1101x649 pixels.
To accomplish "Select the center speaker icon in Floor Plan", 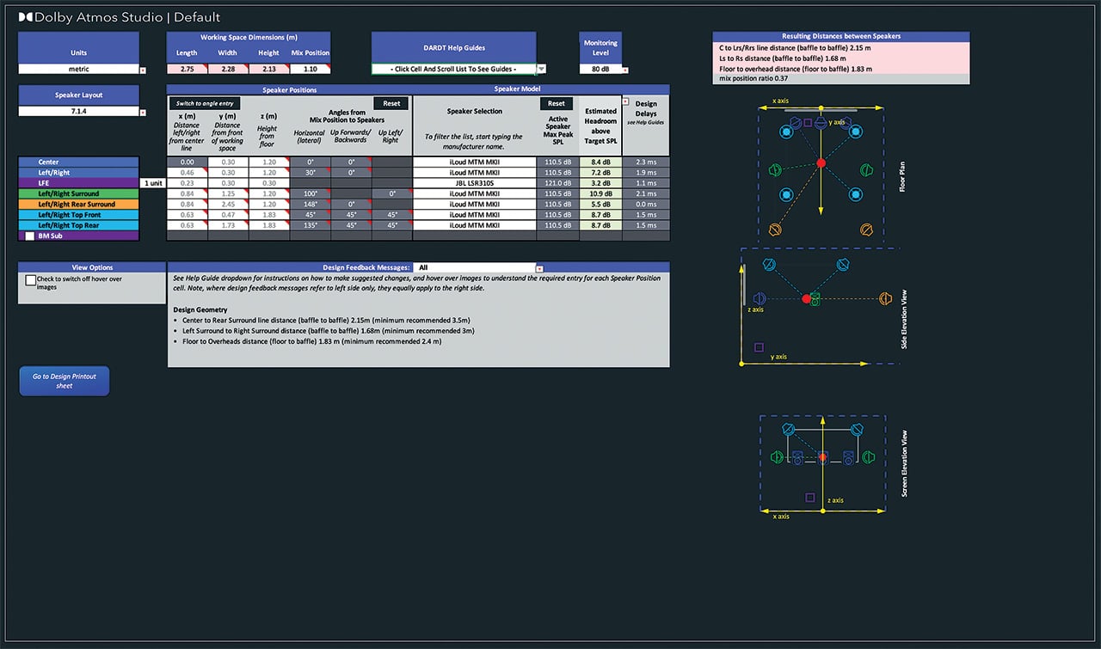I will [821, 123].
